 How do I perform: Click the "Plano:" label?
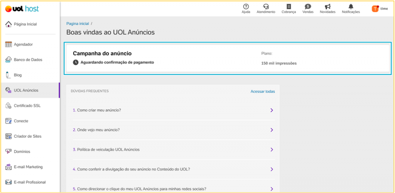pyautogui.click(x=267, y=53)
